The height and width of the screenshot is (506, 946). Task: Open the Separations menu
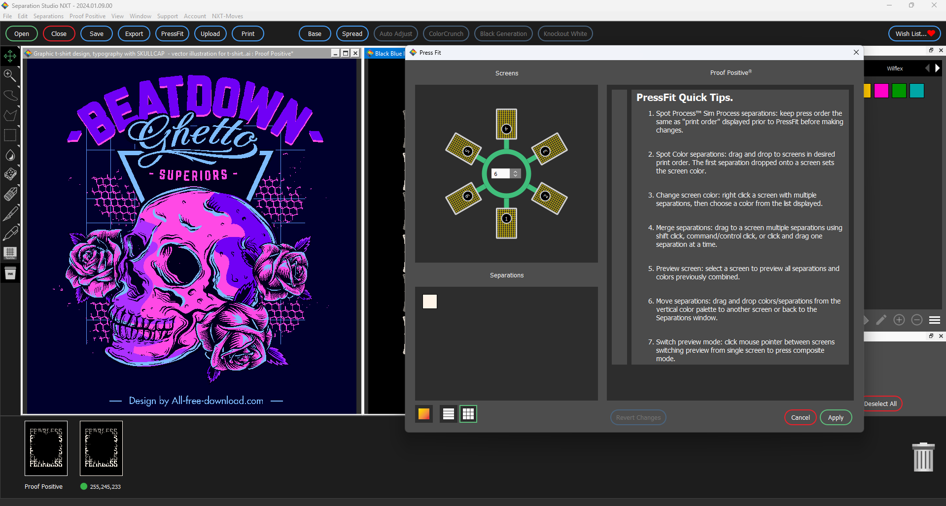[48, 16]
